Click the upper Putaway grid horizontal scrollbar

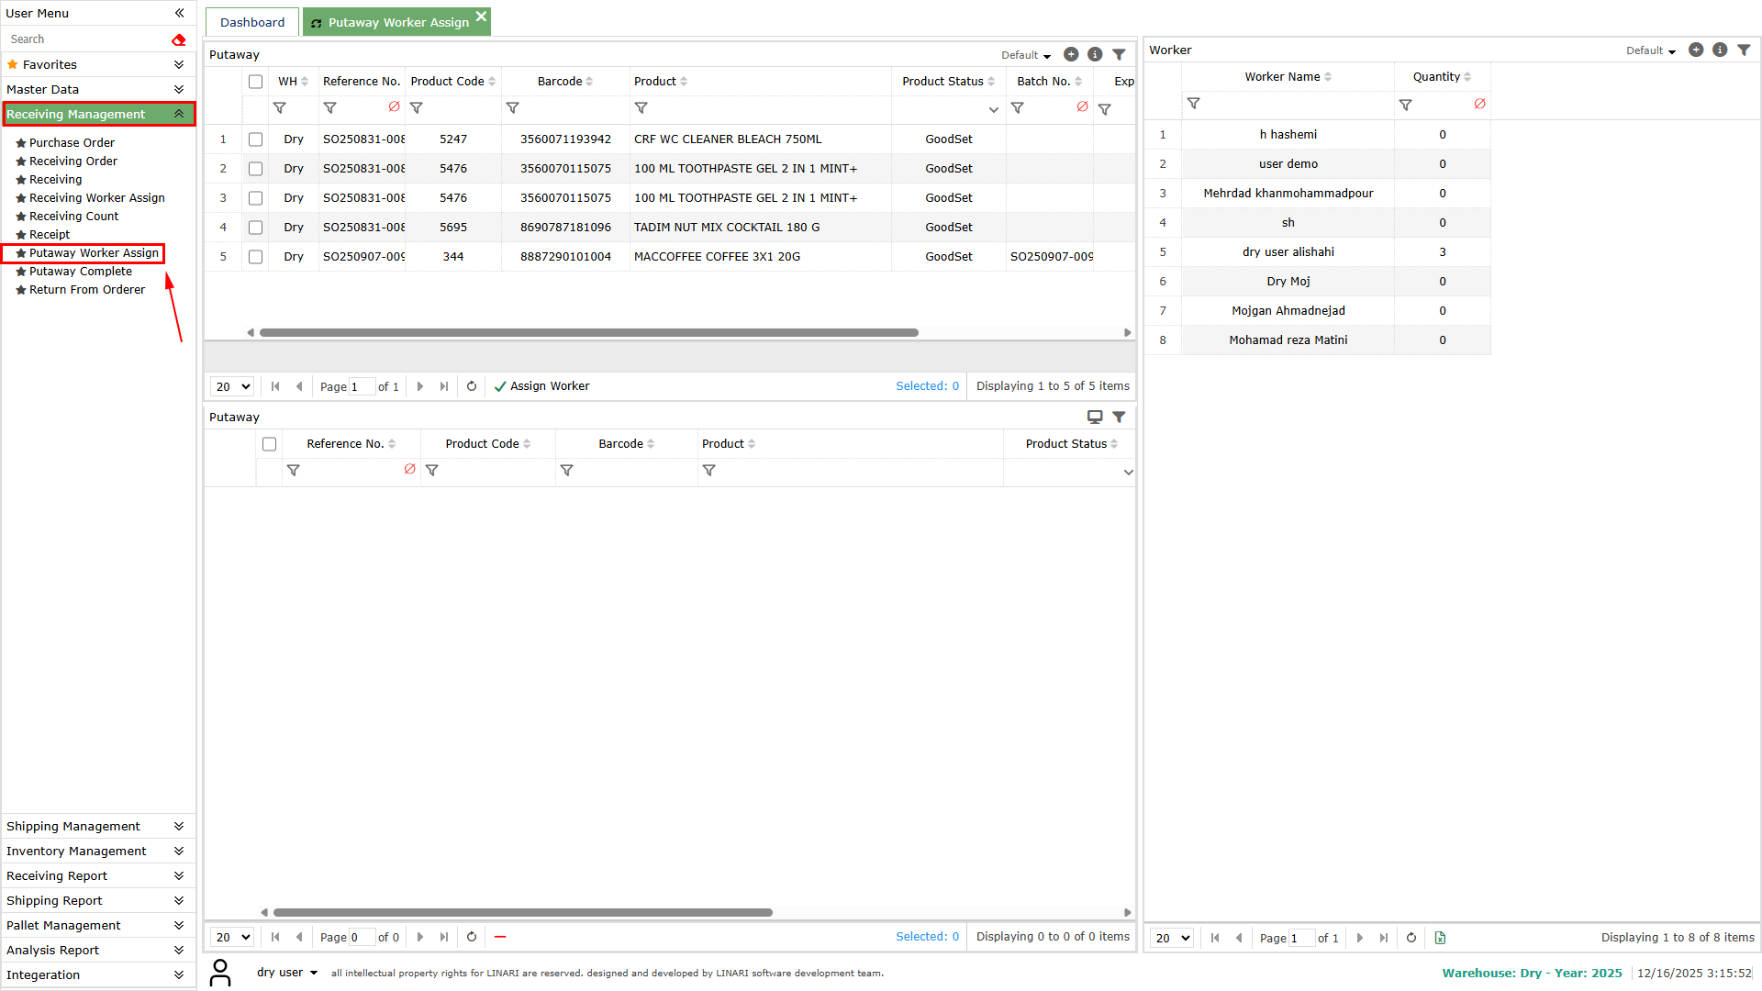[587, 332]
